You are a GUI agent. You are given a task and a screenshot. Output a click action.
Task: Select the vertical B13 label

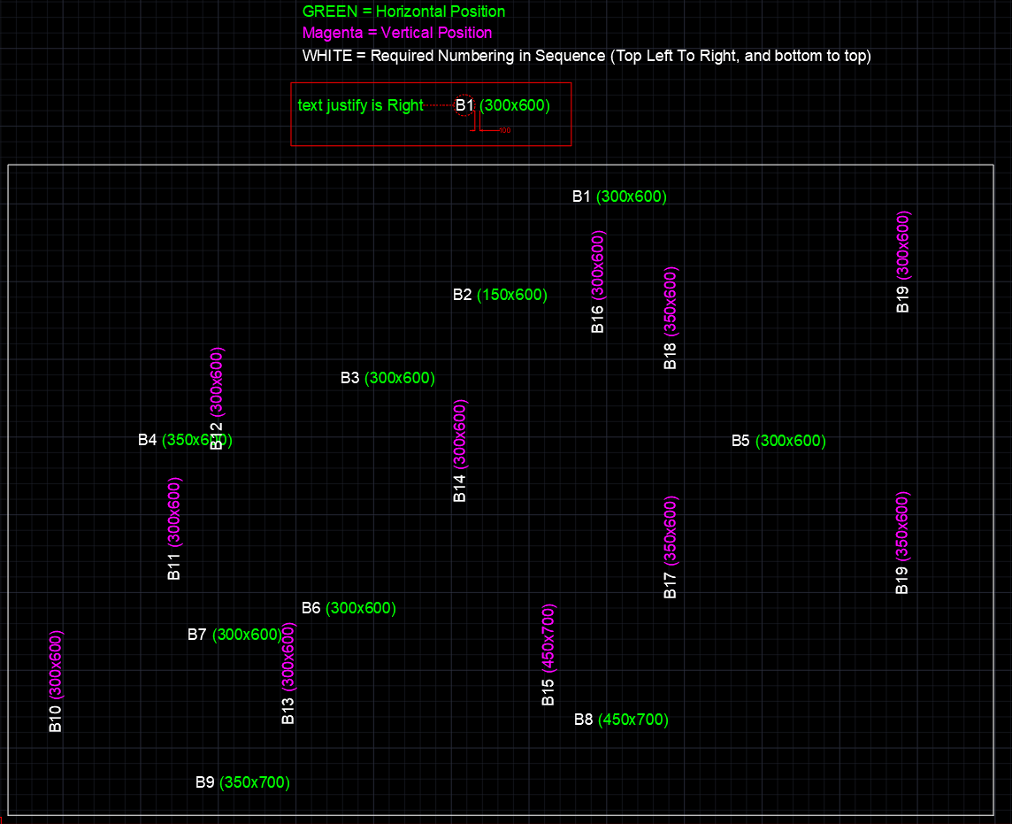point(287,711)
